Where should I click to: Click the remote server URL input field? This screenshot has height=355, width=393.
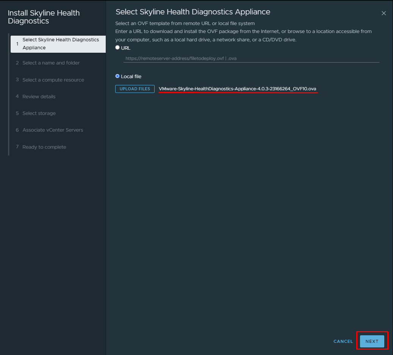pos(251,58)
